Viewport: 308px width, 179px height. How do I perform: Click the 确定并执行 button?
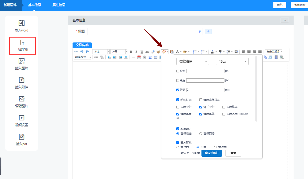(x=212, y=153)
